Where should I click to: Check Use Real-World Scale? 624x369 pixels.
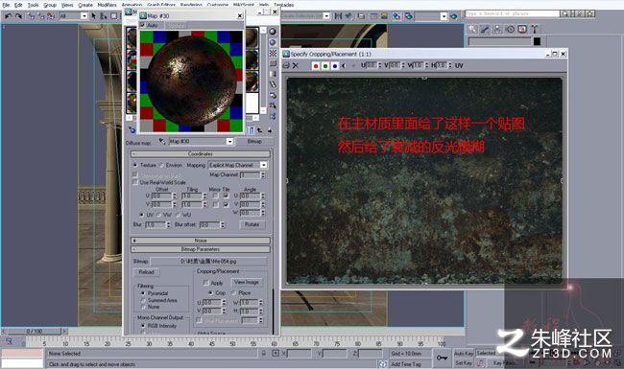[135, 182]
